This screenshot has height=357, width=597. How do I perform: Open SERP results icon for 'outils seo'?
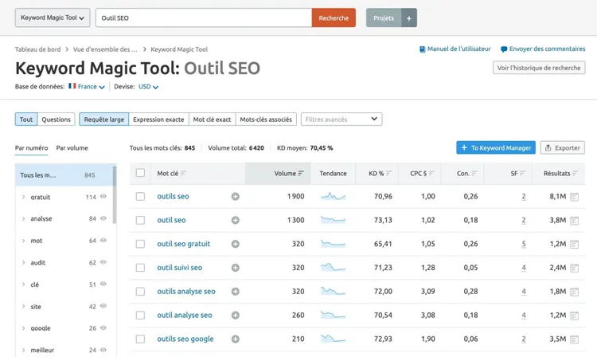575,197
